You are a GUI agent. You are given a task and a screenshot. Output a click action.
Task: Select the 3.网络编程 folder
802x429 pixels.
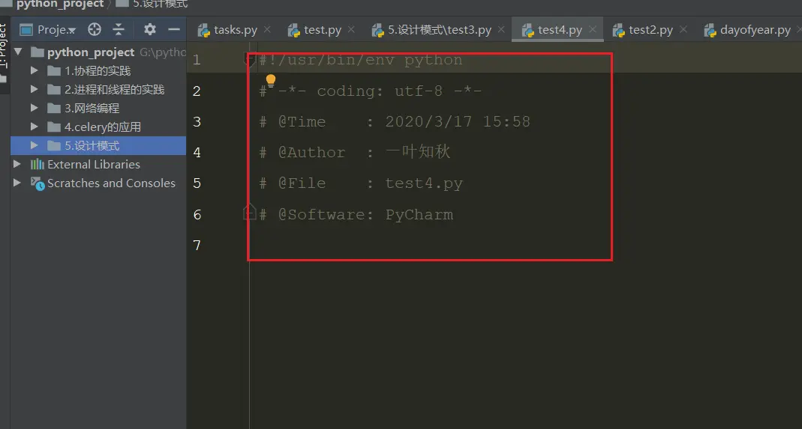point(92,109)
